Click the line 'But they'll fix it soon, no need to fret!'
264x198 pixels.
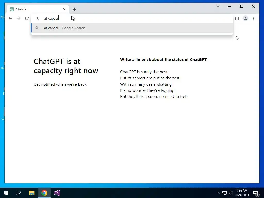point(154,97)
